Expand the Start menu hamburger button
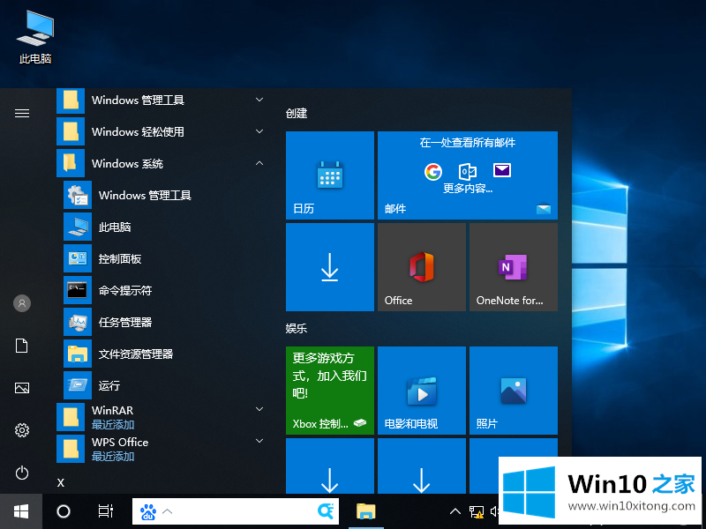The height and width of the screenshot is (529, 706). click(x=22, y=114)
